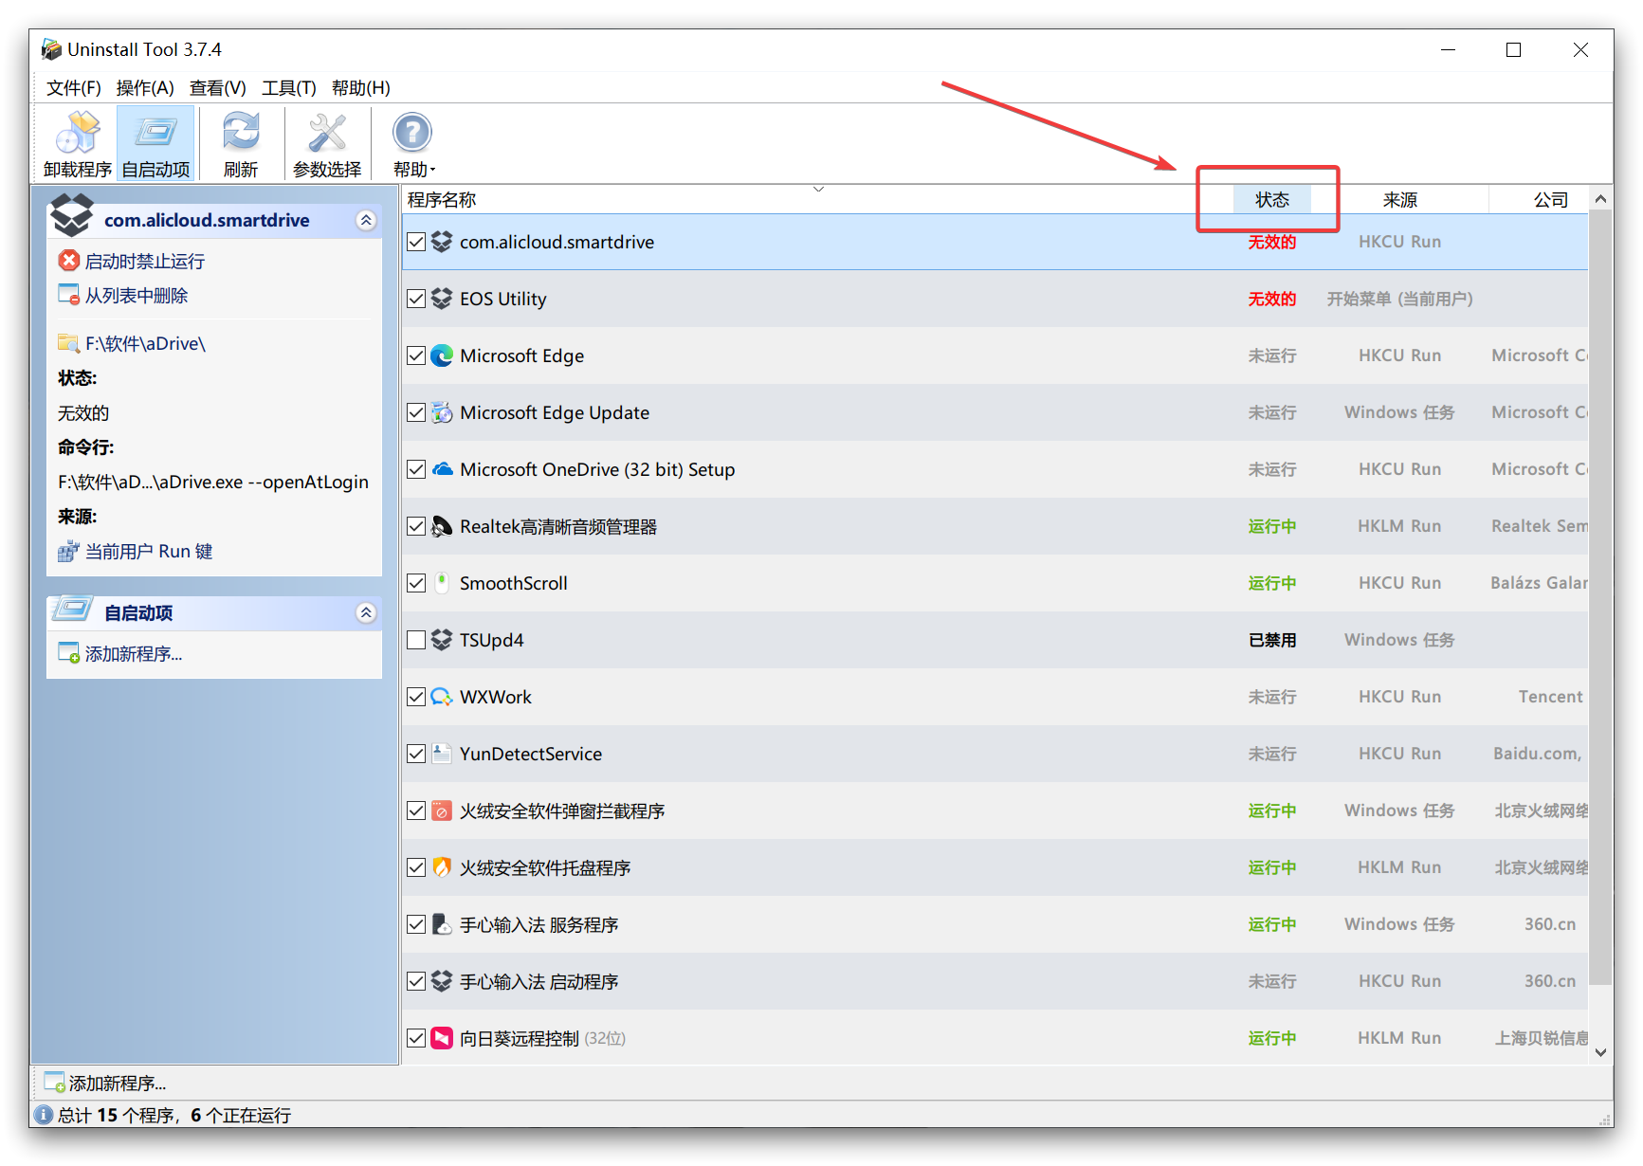Click the folder icon beside F:\软件\aDrive\

tap(69, 343)
